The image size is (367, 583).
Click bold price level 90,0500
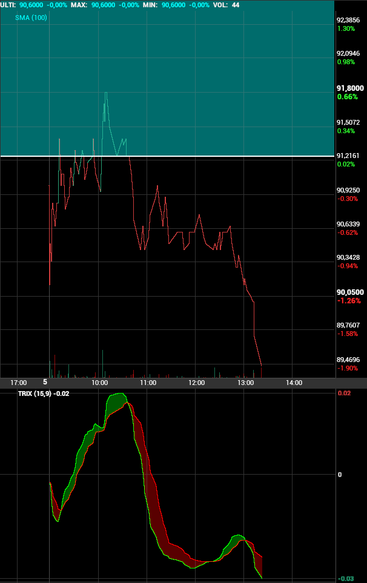350,292
